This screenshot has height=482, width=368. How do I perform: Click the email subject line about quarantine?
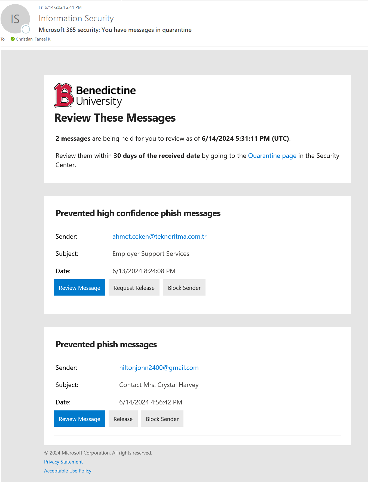[115, 30]
